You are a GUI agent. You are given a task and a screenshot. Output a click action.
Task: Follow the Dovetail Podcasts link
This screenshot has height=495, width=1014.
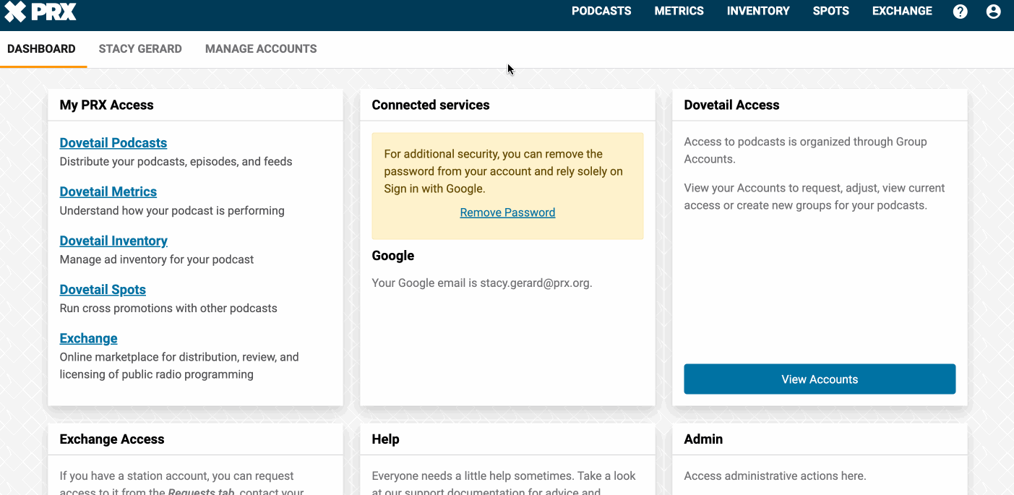(113, 143)
